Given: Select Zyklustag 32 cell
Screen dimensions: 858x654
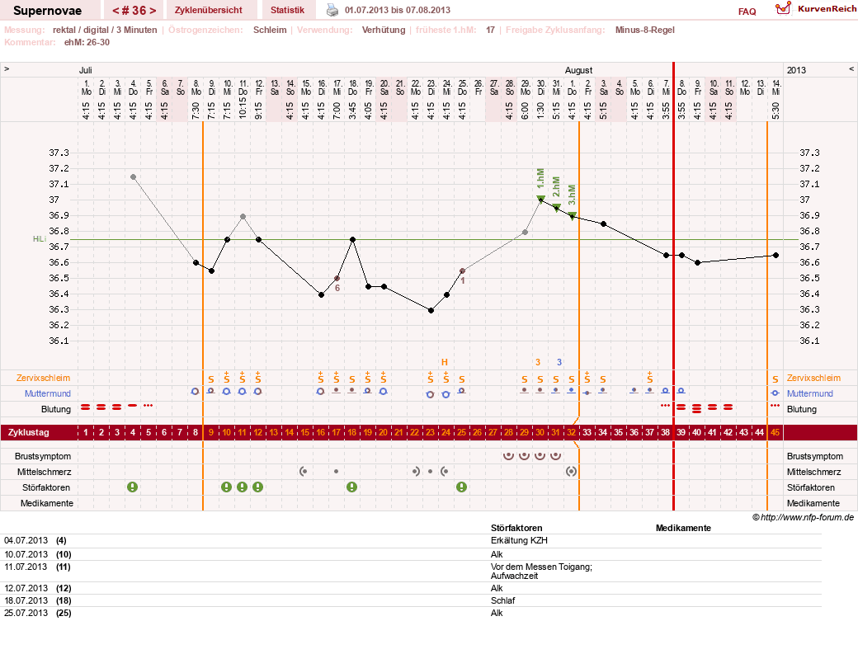Looking at the screenshot, I should (x=571, y=432).
